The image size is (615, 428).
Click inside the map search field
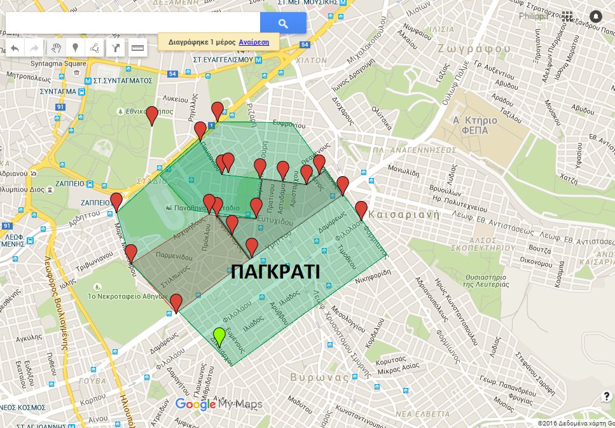coord(132,24)
